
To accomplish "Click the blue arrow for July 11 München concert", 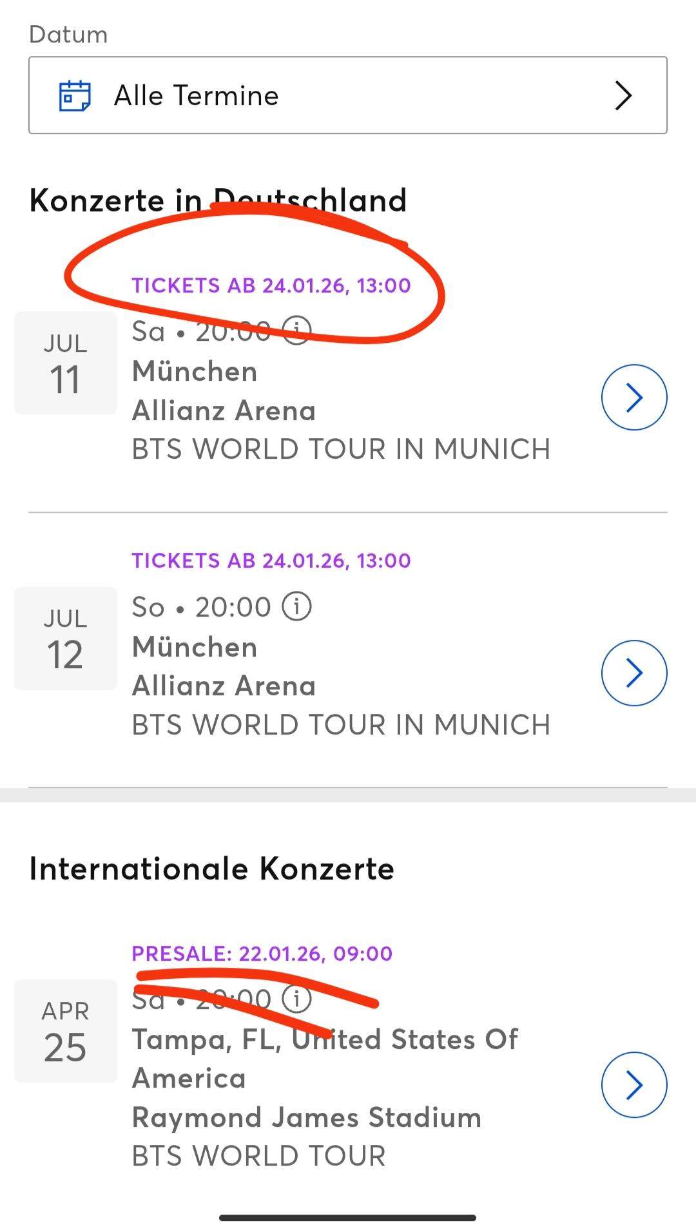I will tap(634, 398).
